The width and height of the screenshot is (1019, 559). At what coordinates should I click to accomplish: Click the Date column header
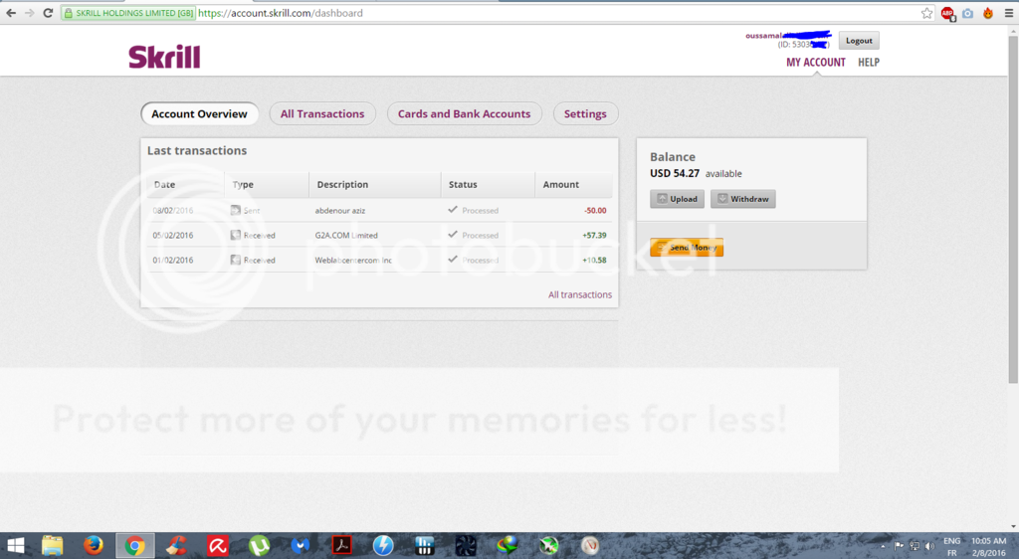(185, 184)
